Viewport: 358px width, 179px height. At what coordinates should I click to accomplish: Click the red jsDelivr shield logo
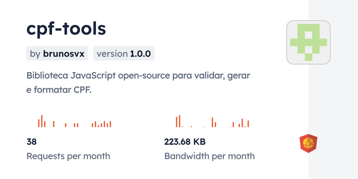(308, 143)
